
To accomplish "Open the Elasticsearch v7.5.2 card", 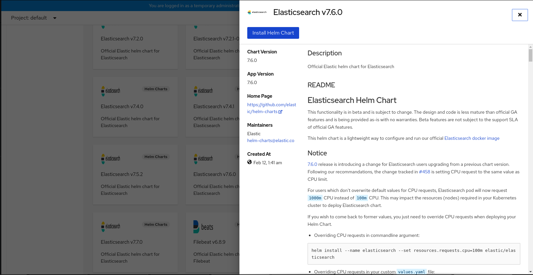I will (135, 175).
